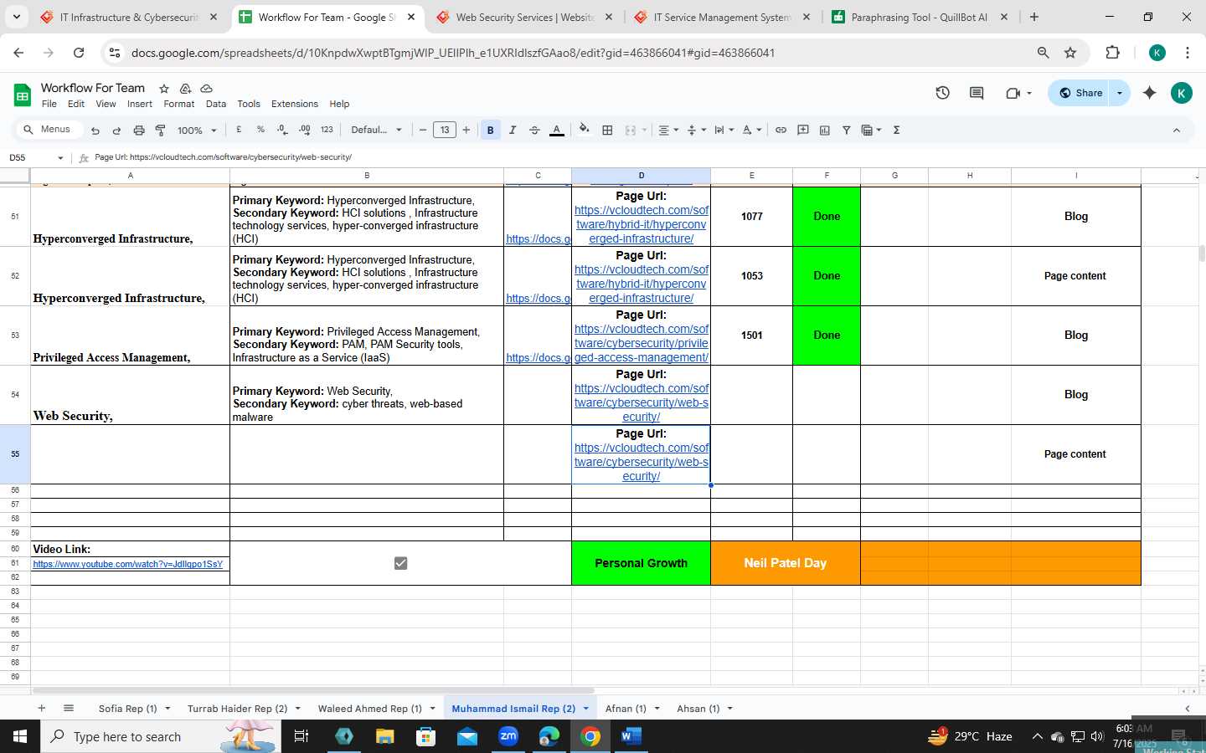Click the Gemini sparkle icon
The width and height of the screenshot is (1206, 753).
1149,93
